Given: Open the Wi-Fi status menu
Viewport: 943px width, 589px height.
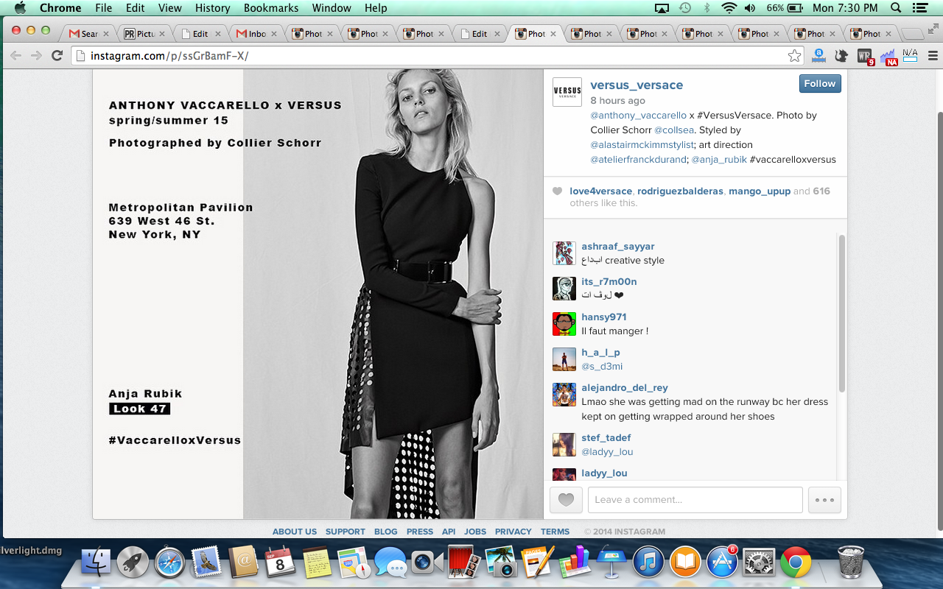Looking at the screenshot, I should click(x=729, y=8).
